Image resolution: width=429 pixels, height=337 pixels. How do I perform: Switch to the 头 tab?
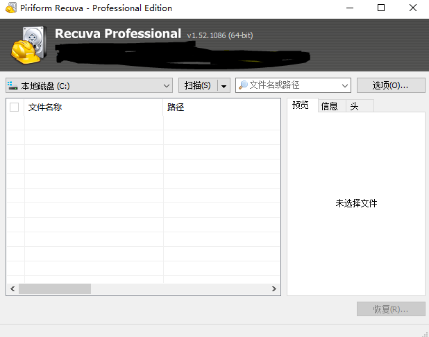coord(354,106)
